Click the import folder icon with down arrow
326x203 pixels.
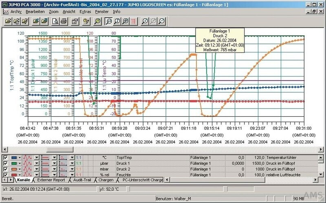(36, 21)
